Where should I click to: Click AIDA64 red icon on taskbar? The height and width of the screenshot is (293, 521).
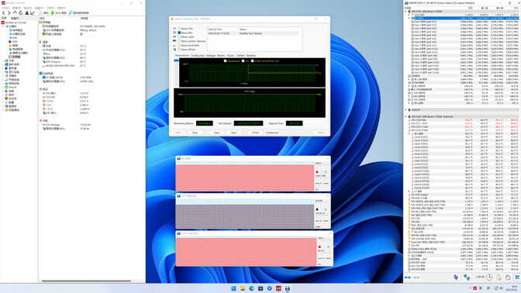click(278, 288)
